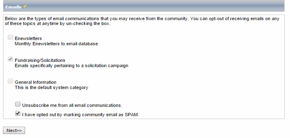
Task: Click the Monthly Enewsletters to email database description
Action: coord(56,44)
